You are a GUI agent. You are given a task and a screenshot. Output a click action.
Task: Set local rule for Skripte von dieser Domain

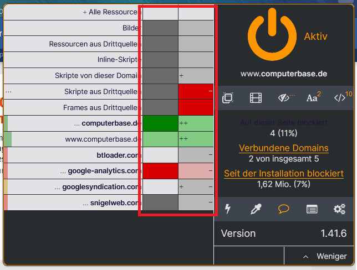point(196,75)
